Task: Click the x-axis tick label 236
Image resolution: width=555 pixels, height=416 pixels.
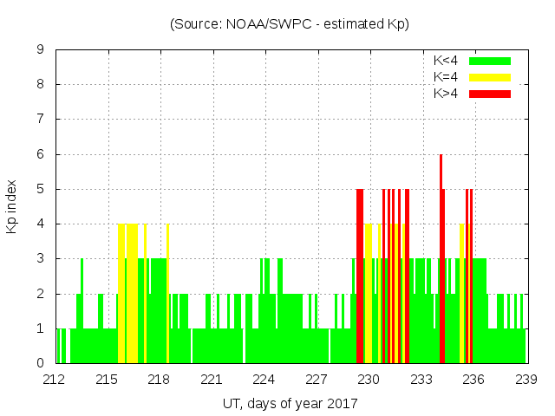Action: (474, 380)
